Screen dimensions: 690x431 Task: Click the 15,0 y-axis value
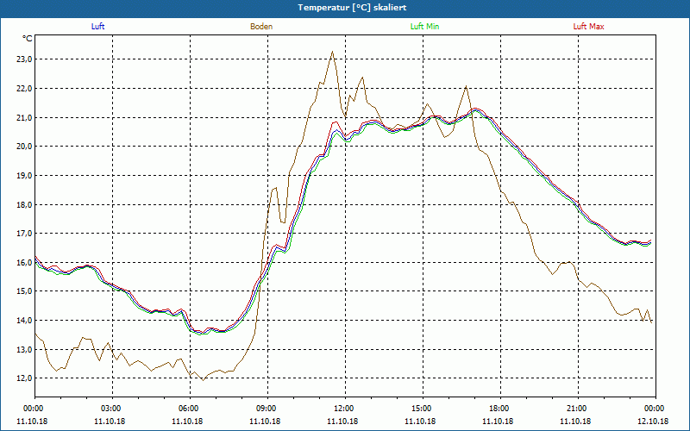(23, 291)
